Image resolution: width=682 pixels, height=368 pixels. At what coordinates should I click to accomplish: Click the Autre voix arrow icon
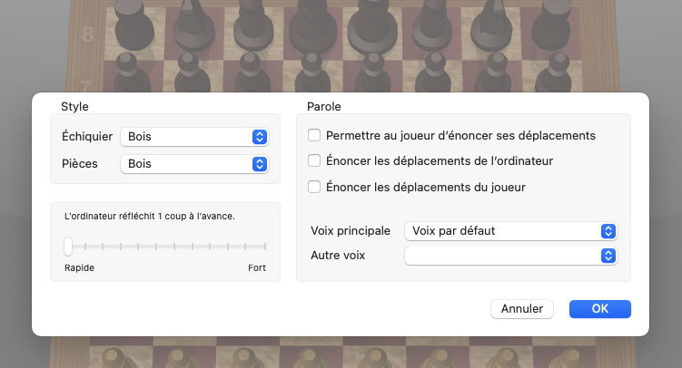click(609, 256)
